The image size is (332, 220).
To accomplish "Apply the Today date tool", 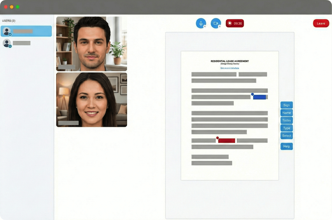I will click(x=287, y=120).
